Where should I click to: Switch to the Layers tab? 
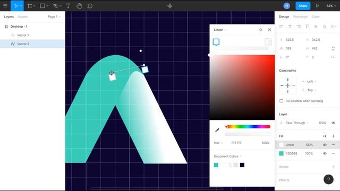pos(9,16)
